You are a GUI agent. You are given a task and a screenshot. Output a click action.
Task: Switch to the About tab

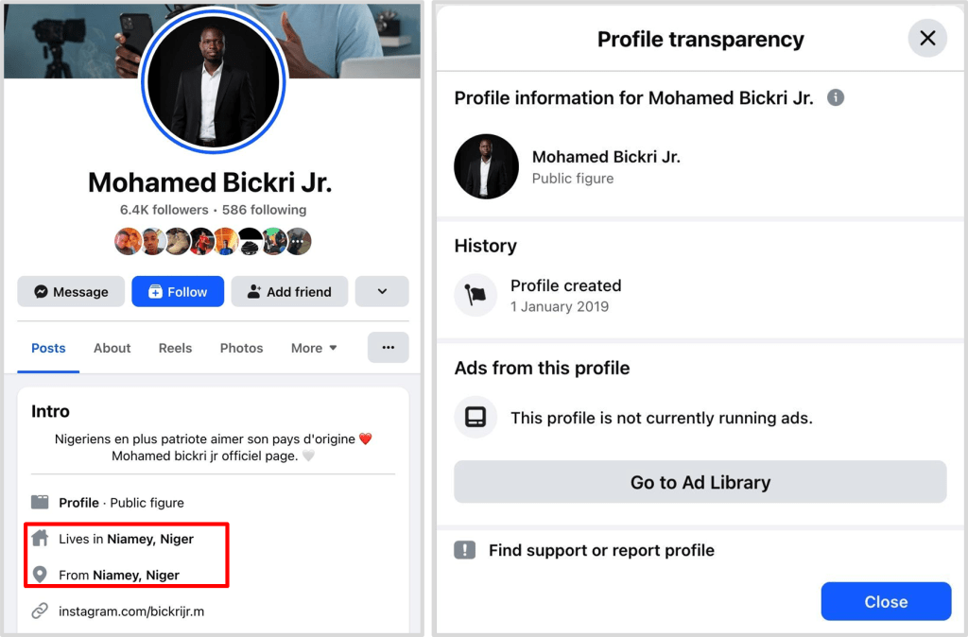(x=112, y=348)
